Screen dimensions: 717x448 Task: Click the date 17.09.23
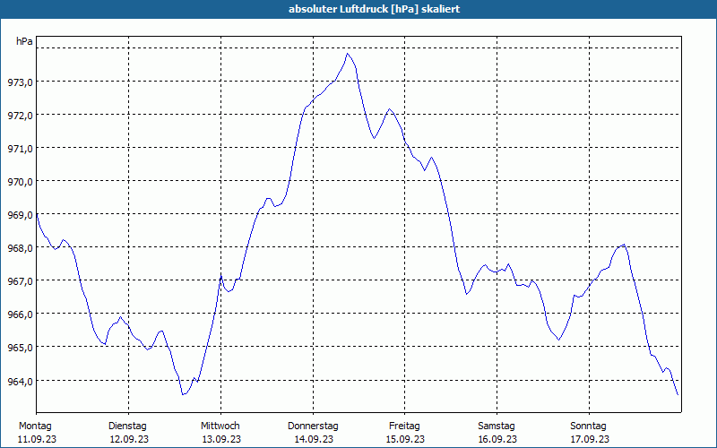pyautogui.click(x=590, y=439)
